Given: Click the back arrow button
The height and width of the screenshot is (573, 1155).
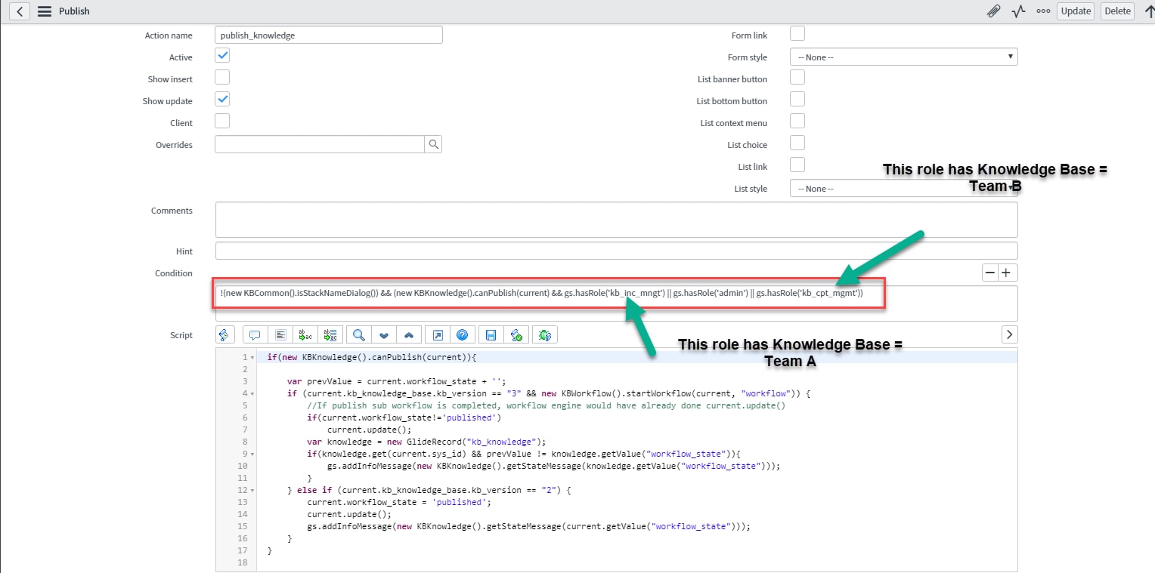Looking at the screenshot, I should tap(19, 11).
